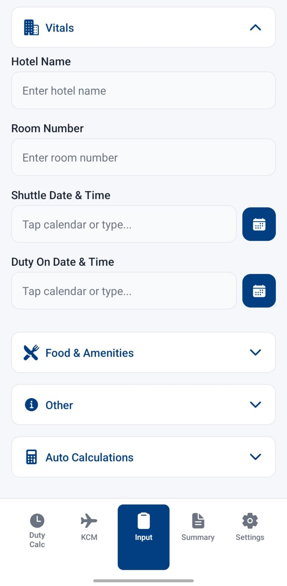Tap the Duty Calc clock icon
This screenshot has height=586, width=287.
coord(37,521)
